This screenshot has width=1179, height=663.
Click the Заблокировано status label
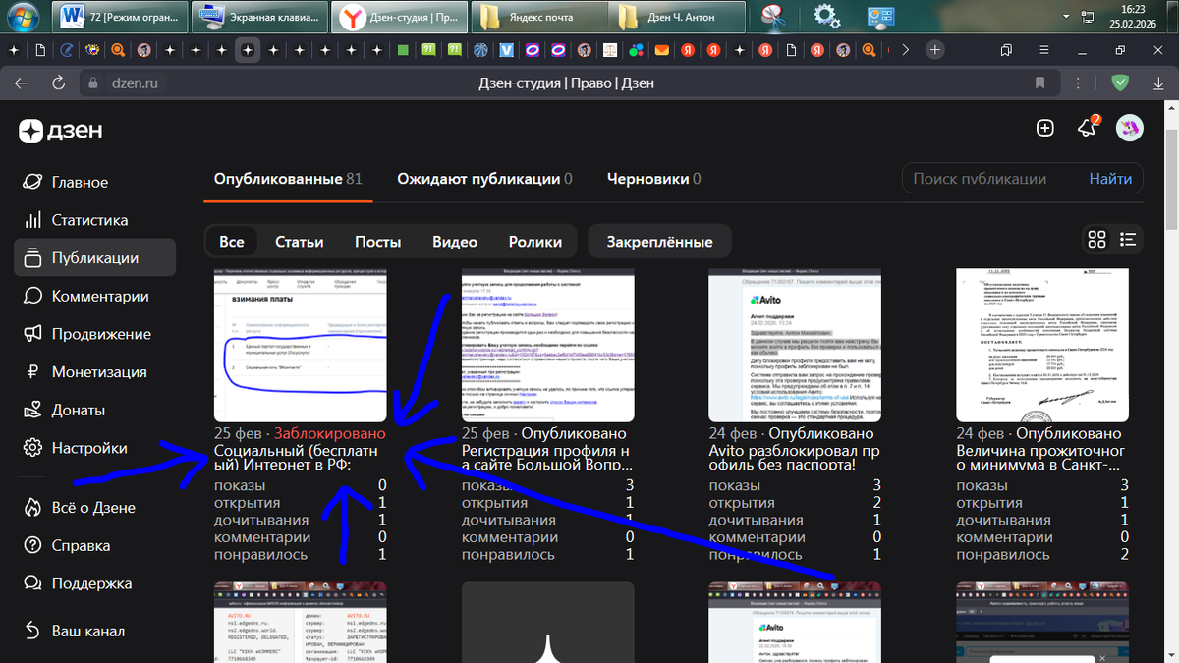pyautogui.click(x=330, y=433)
